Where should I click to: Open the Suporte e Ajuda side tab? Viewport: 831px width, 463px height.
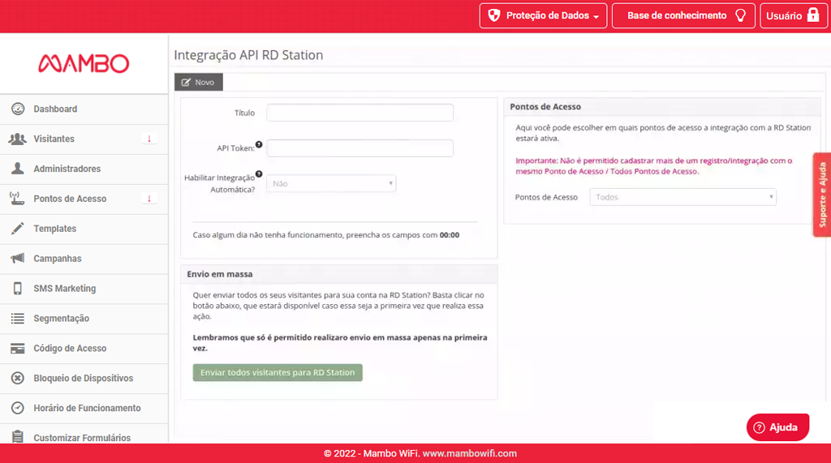coord(822,195)
